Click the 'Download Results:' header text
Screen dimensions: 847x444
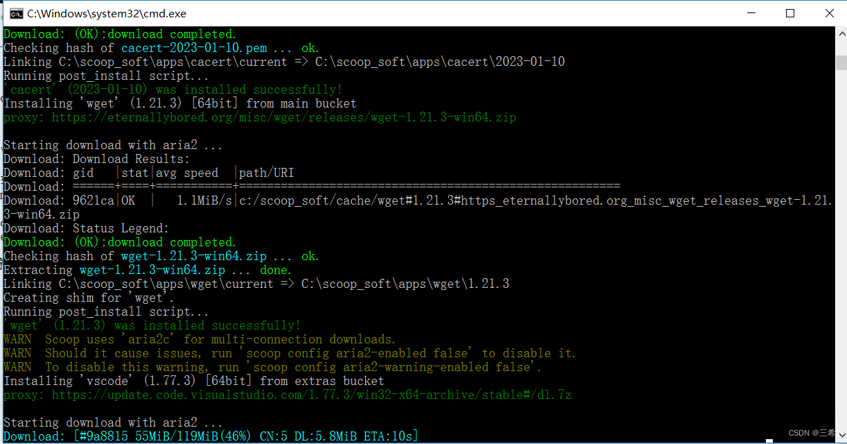tap(132, 158)
